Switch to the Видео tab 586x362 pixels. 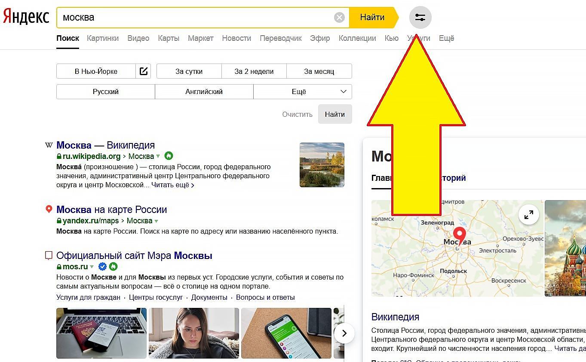click(138, 38)
